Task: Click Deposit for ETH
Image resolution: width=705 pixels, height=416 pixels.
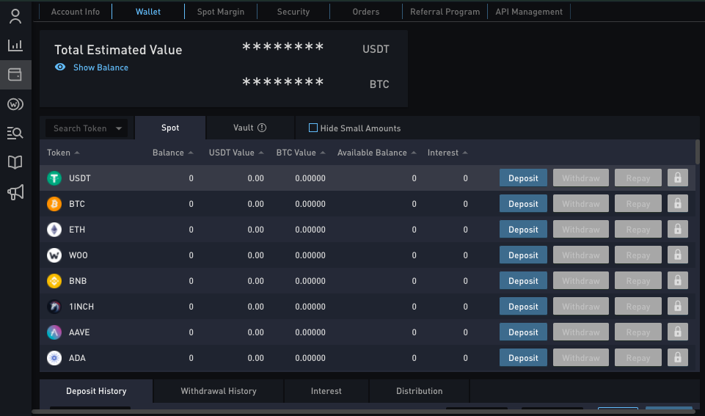Action: 523,229
